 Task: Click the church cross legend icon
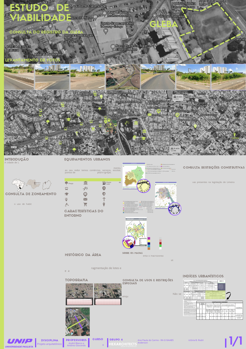[x=104, y=199]
